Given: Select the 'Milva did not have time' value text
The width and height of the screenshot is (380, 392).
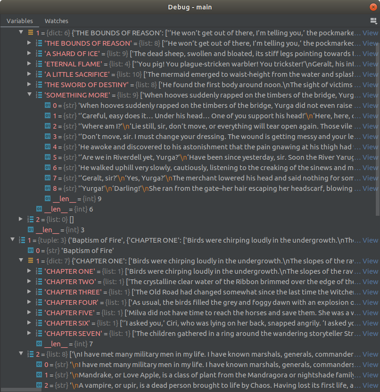Looking at the screenshot, I should [x=239, y=313].
